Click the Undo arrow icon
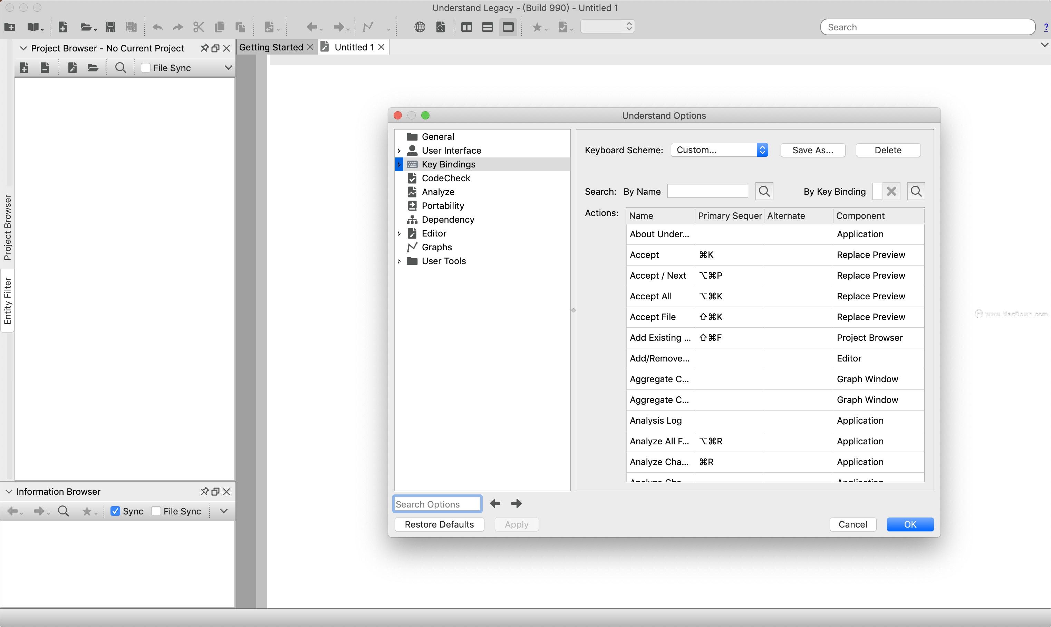The image size is (1051, 627). click(157, 28)
